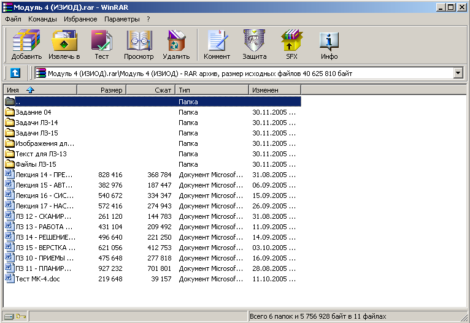This screenshot has width=470, height=323.
Task: Open the Просмотр (View) book icon
Action: tap(139, 40)
